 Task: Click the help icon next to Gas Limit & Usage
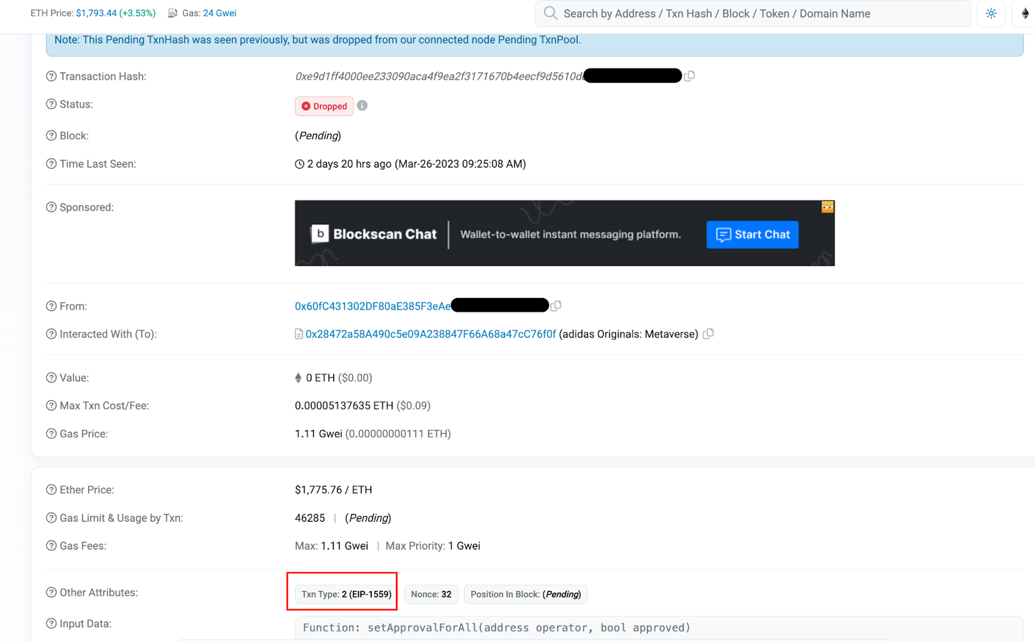tap(51, 518)
